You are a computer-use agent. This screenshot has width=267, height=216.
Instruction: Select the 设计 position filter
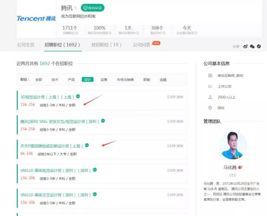88,80
